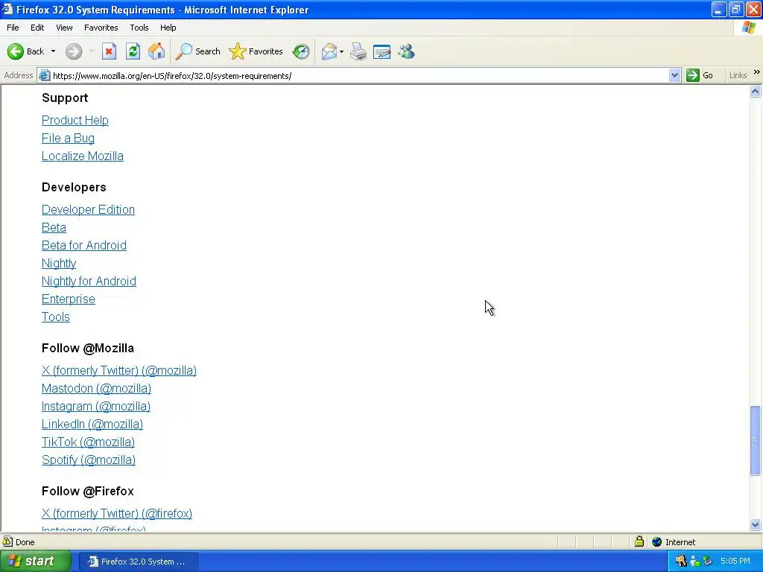Open the Product Help link

pyautogui.click(x=75, y=120)
